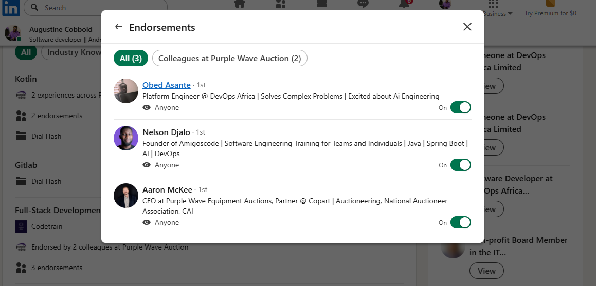Viewport: 596px width, 286px height.
Task: Select the Industry Knowledge filter pill
Action: (x=71, y=52)
